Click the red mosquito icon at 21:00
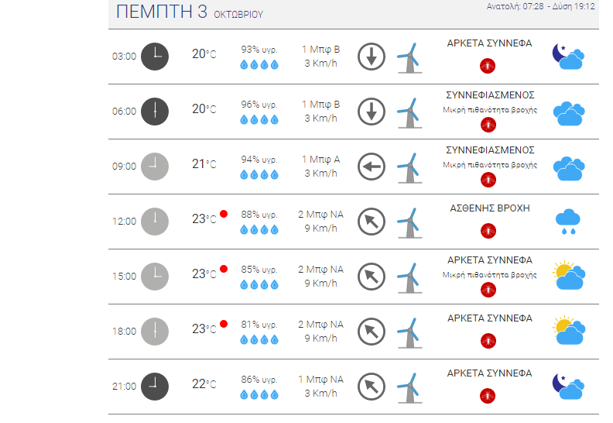 click(488, 396)
